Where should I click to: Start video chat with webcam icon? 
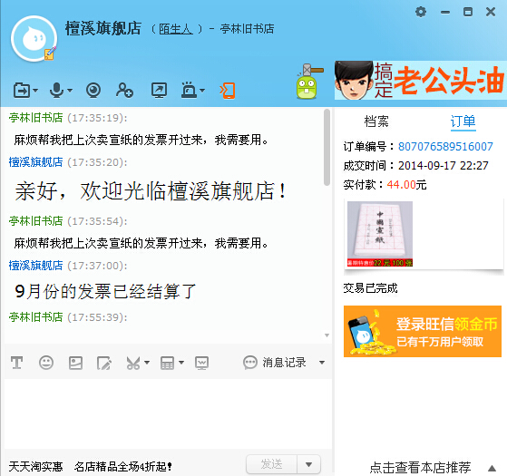(x=93, y=90)
